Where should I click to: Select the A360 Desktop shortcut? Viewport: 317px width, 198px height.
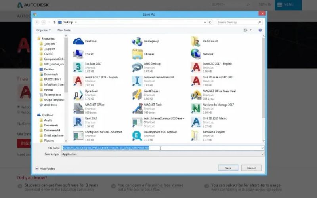point(146,67)
